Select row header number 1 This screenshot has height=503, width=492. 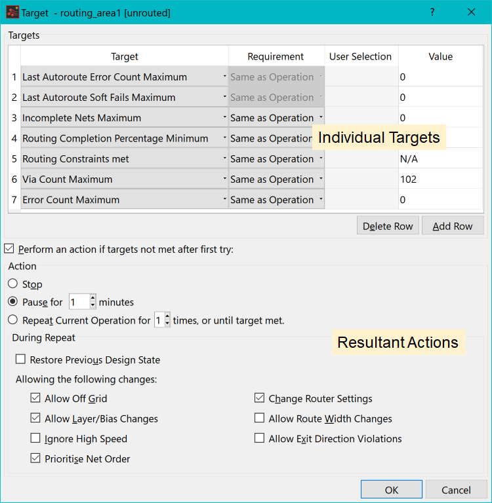14,77
